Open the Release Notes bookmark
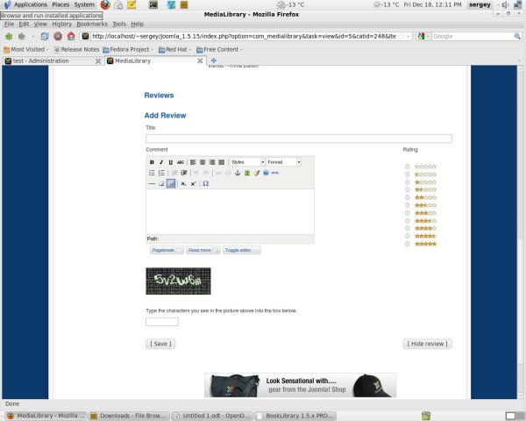The image size is (526, 421). point(77,50)
